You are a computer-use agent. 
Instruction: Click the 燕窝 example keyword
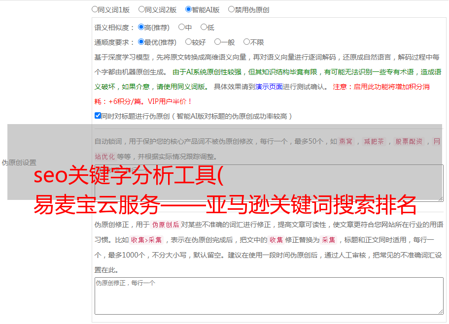(x=345, y=141)
